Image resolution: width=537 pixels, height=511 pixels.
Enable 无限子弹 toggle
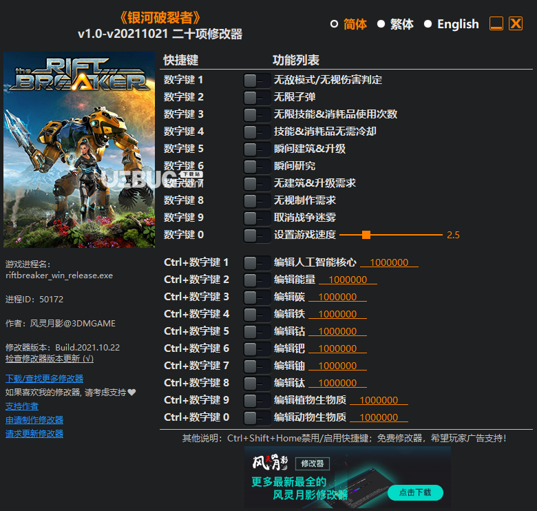257,98
